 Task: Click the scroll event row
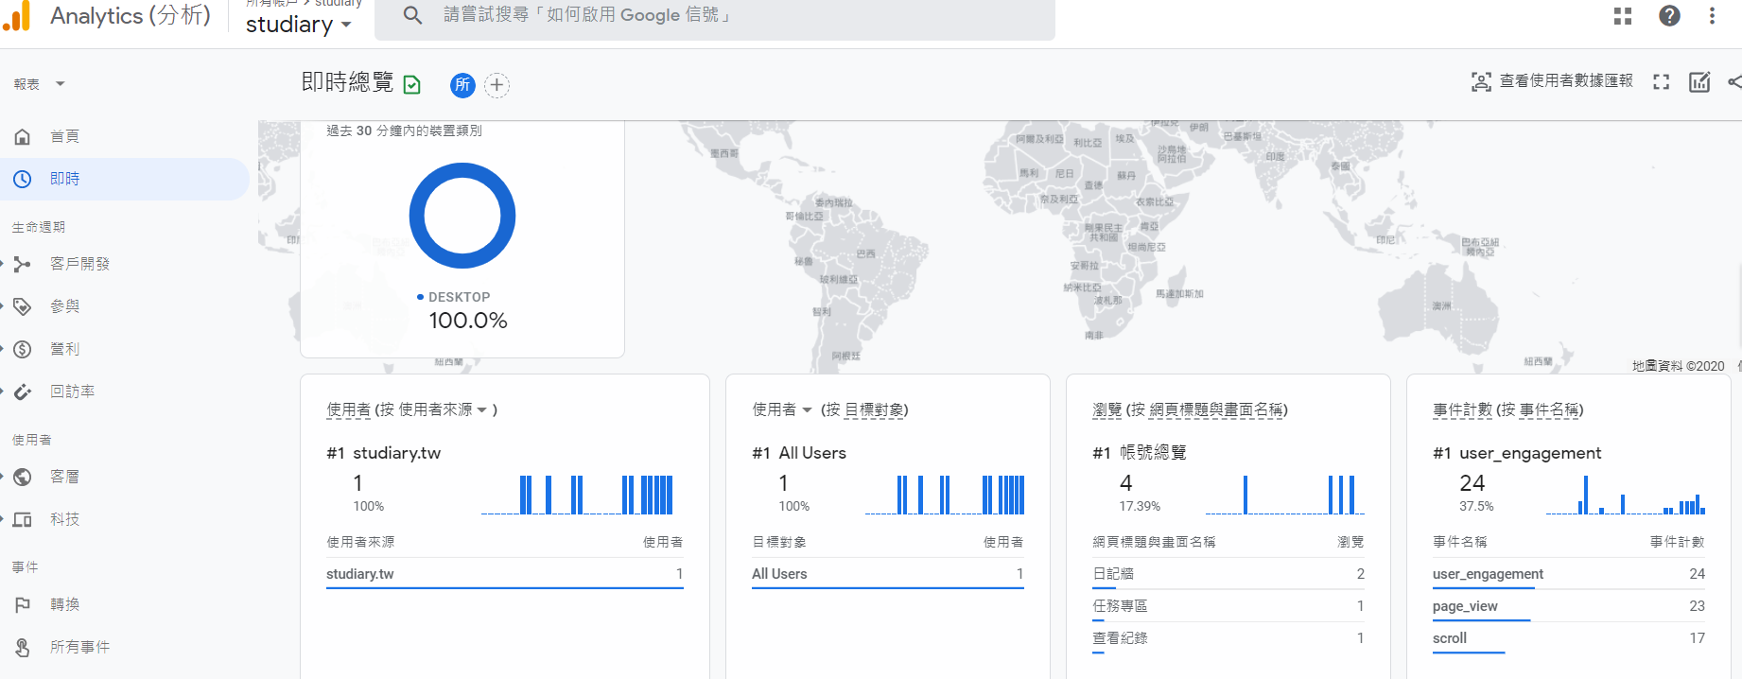coord(1569,638)
